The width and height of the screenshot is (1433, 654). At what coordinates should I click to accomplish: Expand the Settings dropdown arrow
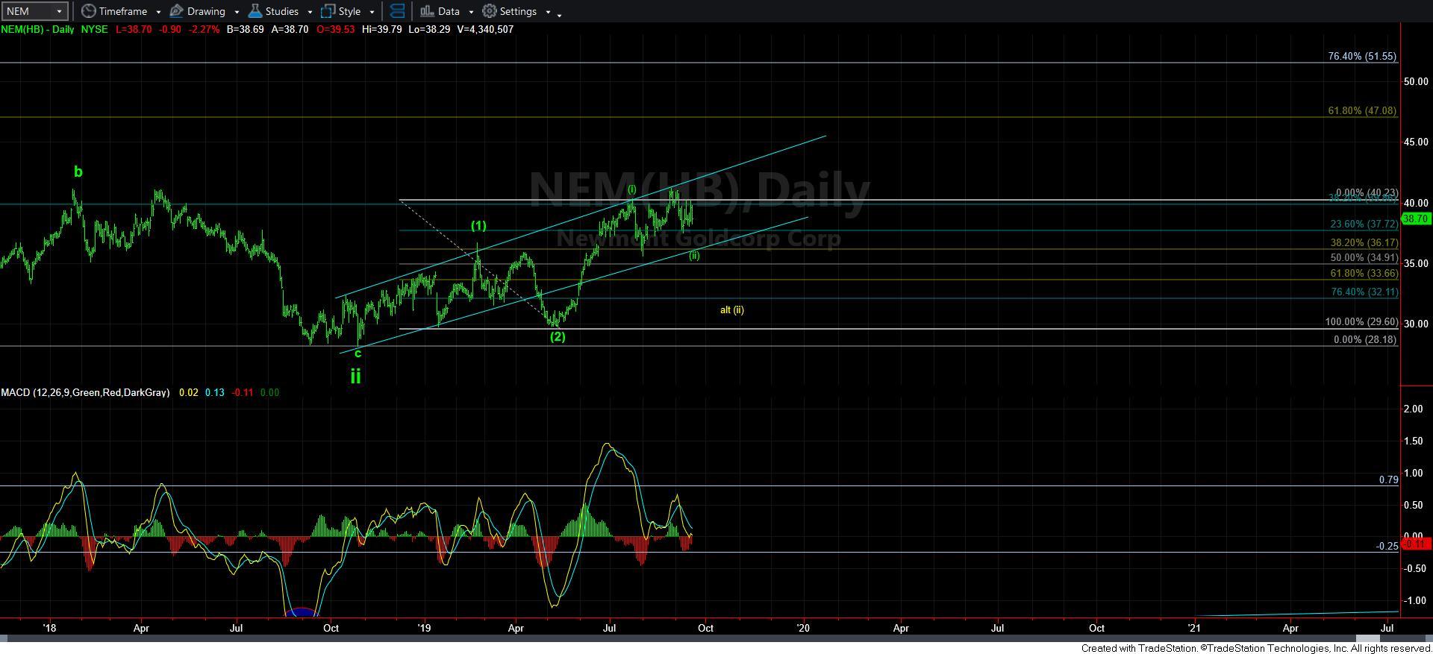point(548,12)
